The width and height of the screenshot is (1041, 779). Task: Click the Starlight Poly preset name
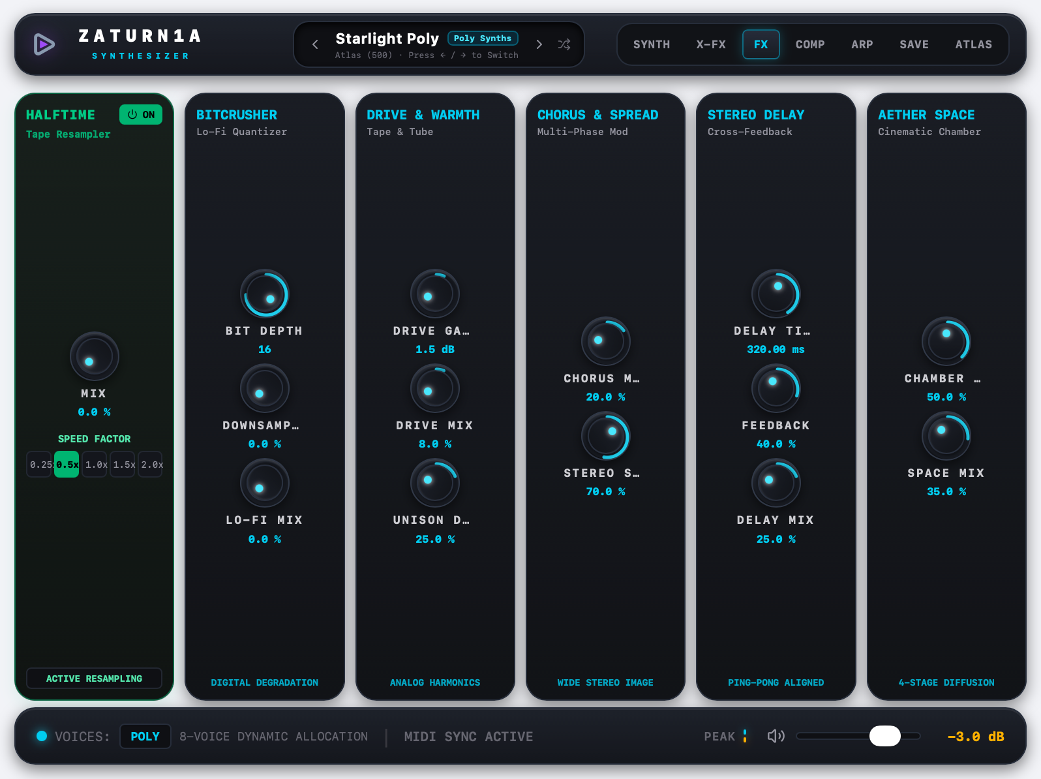[x=387, y=38]
